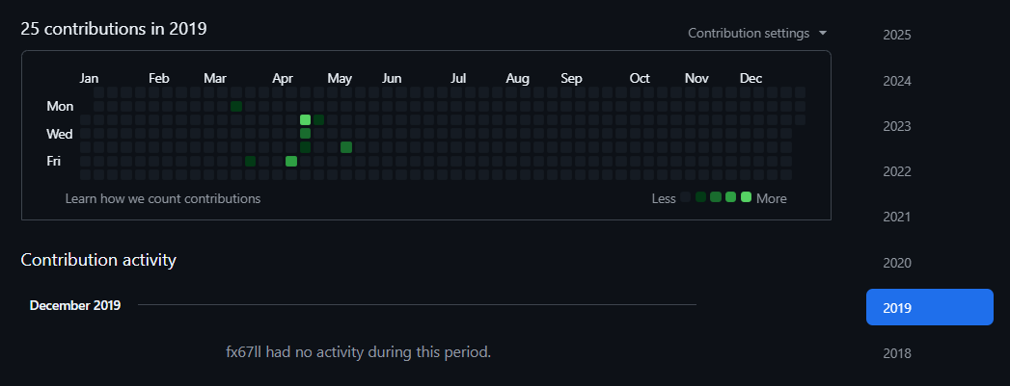1010x386 pixels.
Task: Go to the 2018 contribution year
Action: click(x=896, y=353)
